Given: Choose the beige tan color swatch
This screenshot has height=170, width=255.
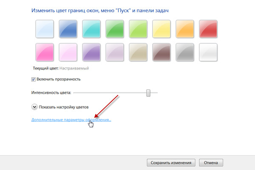Looking at the screenshot, I should [x=138, y=52].
